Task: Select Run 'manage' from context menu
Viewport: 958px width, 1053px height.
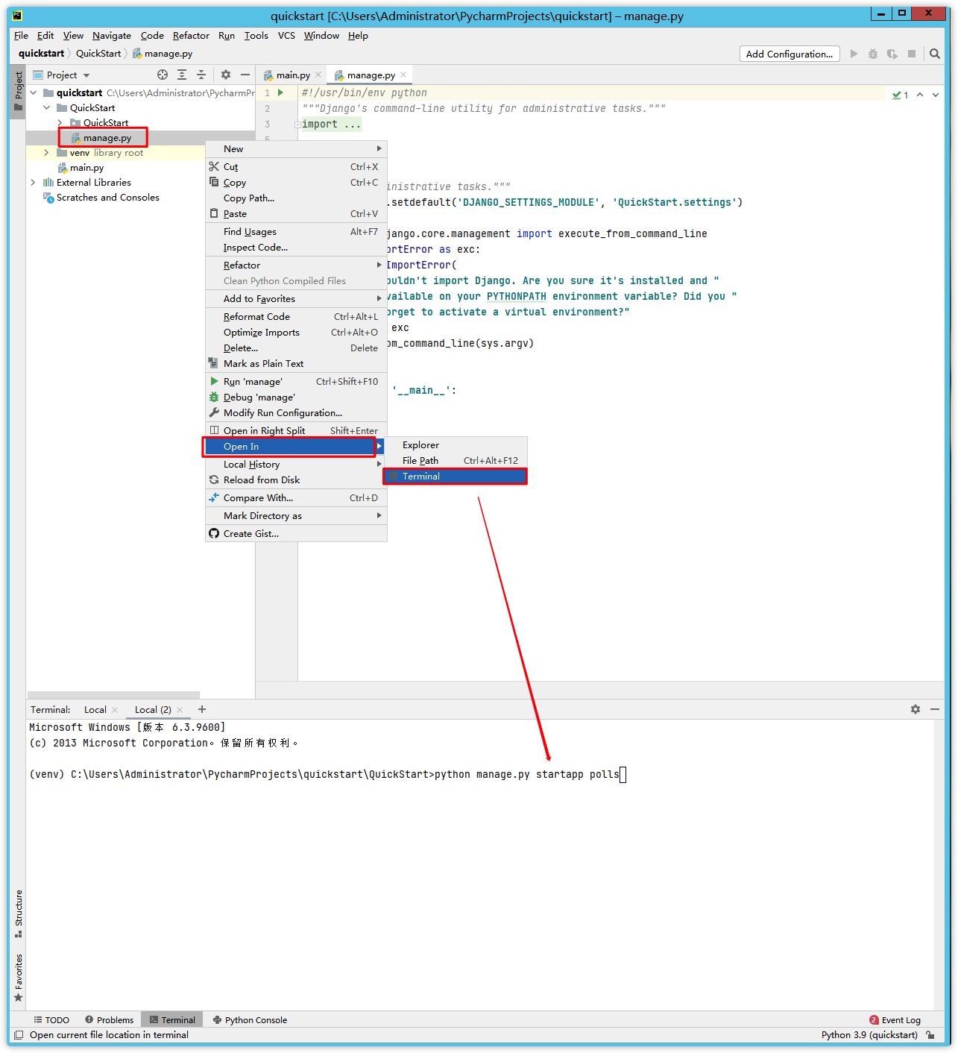Action: coord(296,382)
